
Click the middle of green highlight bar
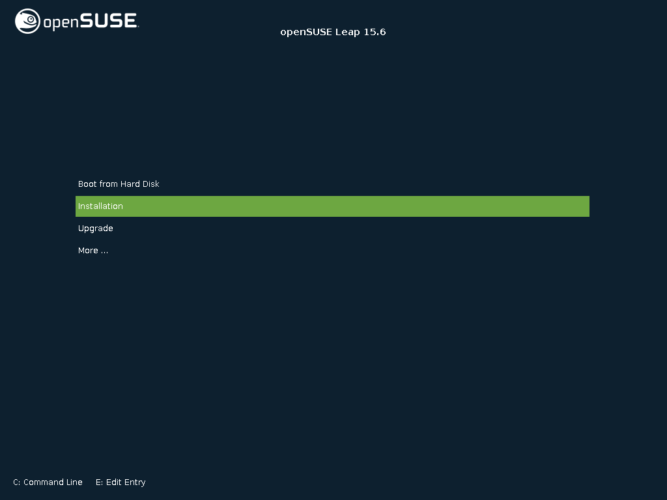pyautogui.click(x=332, y=206)
